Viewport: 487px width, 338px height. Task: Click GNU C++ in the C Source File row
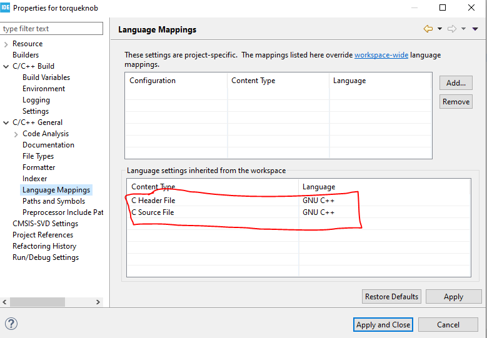(318, 212)
